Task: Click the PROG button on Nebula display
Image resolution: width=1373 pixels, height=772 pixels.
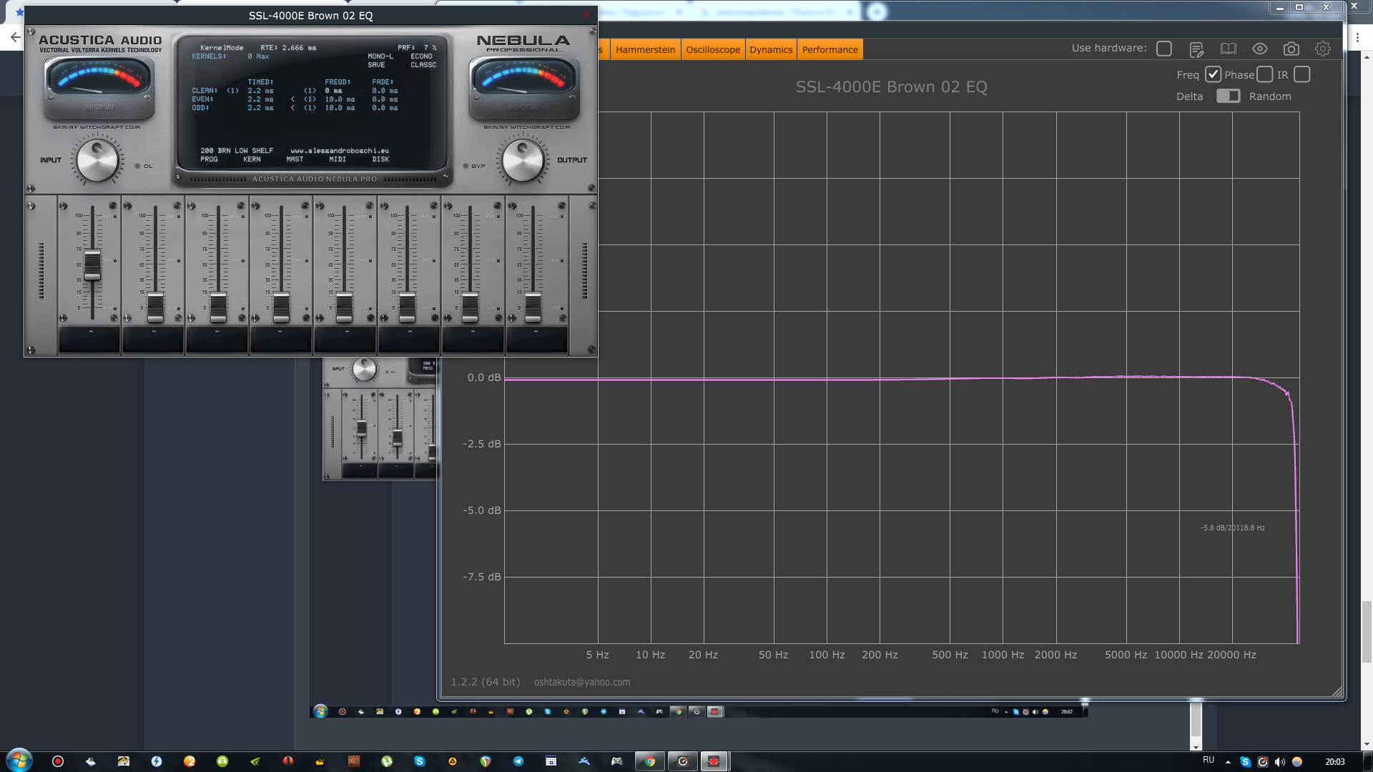Action: pyautogui.click(x=209, y=159)
